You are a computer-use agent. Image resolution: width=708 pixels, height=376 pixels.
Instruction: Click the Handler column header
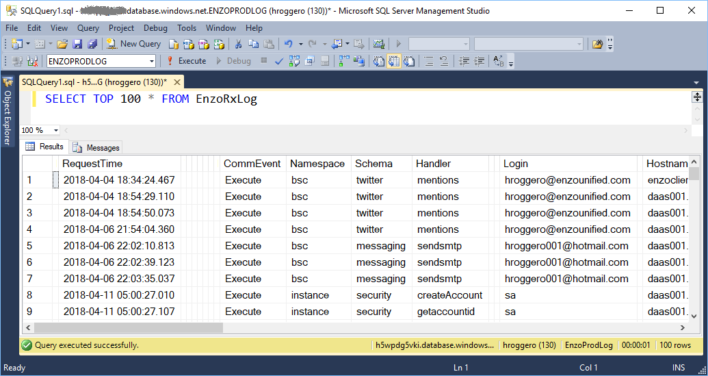click(x=450, y=164)
